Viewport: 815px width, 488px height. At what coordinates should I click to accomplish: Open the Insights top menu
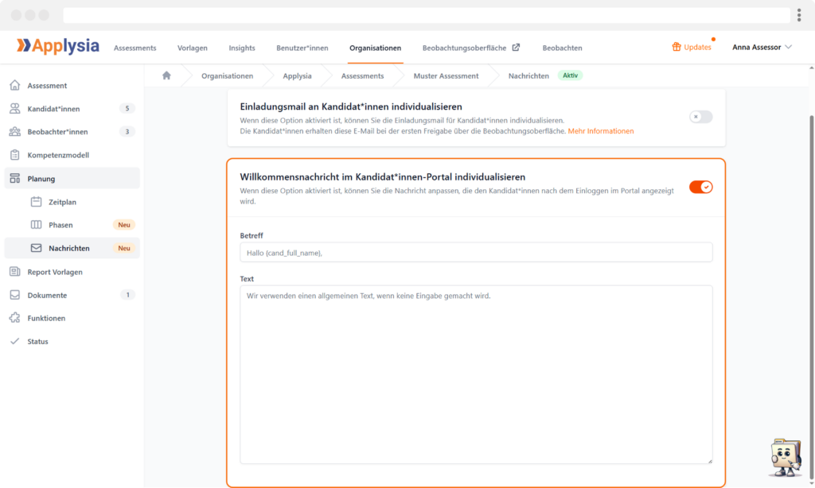tap(242, 48)
